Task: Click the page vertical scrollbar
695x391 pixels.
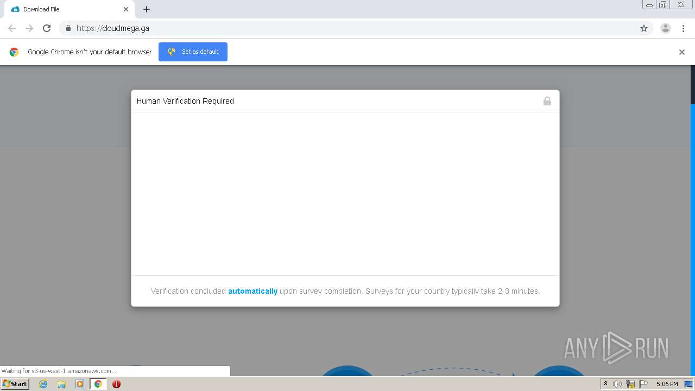Action: 692,220
